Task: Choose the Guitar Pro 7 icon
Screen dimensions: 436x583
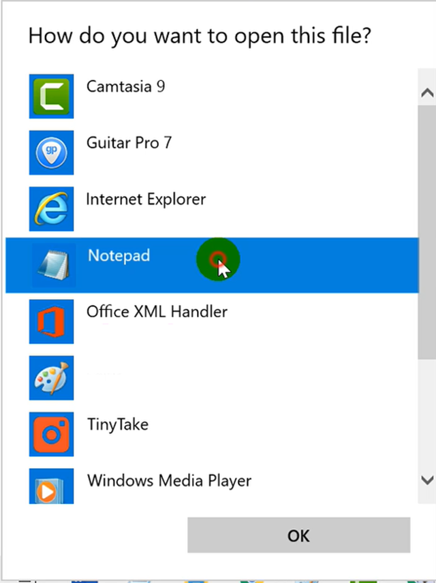Action: [x=51, y=153]
